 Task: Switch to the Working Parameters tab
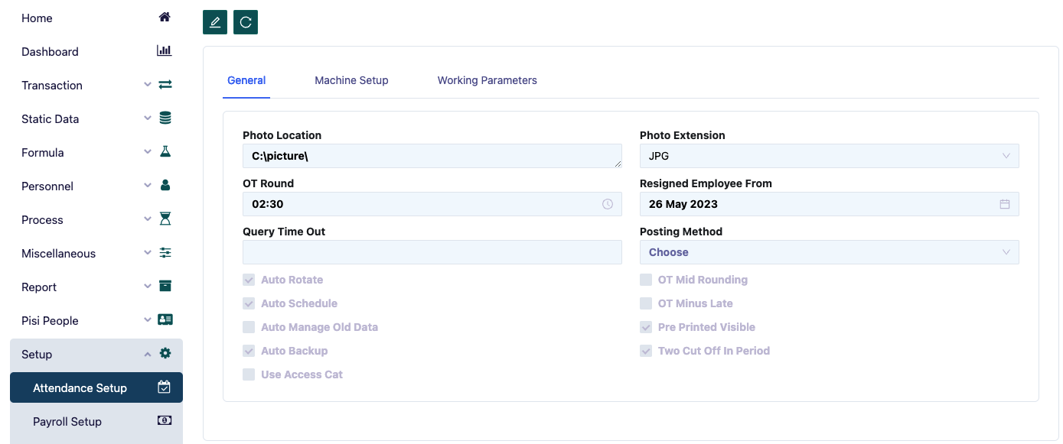pos(487,80)
